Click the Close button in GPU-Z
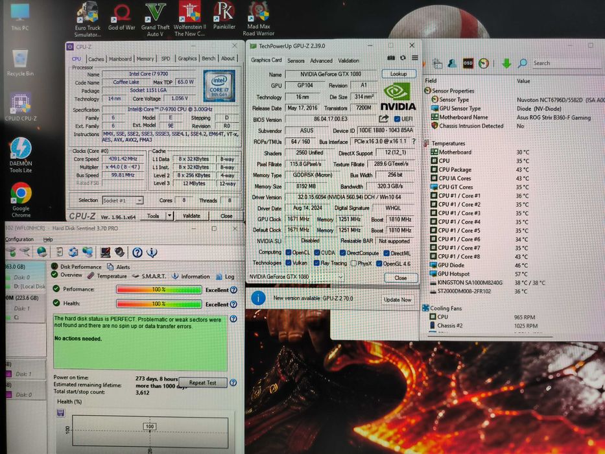 [x=401, y=278]
